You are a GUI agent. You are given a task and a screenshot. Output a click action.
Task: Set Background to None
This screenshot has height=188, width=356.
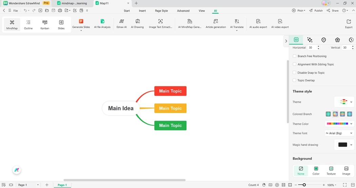tap(301, 171)
